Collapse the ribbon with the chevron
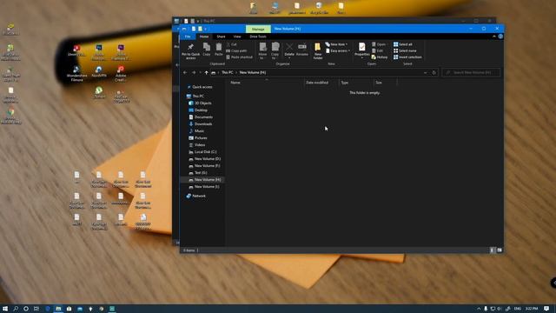Screen dimensions: 556x313 [x=494, y=37]
